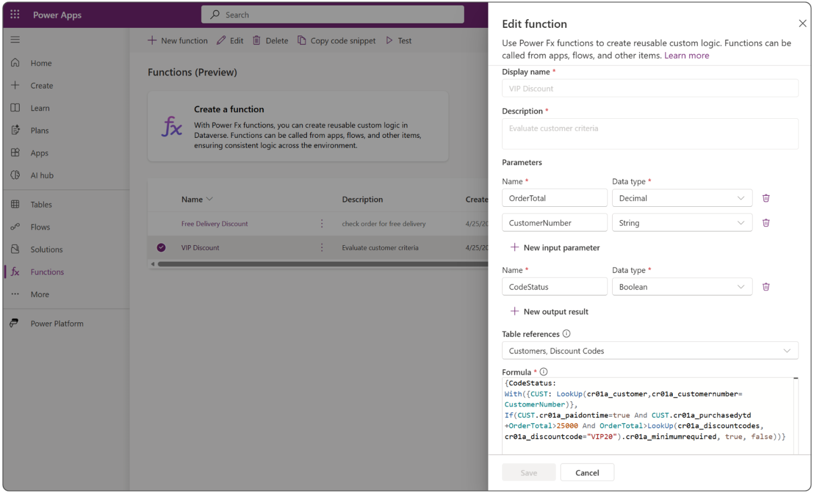The height and width of the screenshot is (493, 814).
Task: Click the Plans icon in sidebar
Action: pyautogui.click(x=15, y=130)
